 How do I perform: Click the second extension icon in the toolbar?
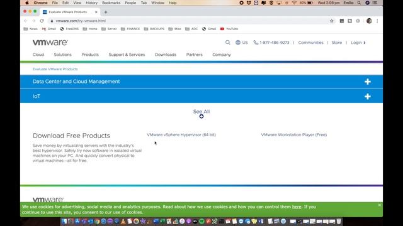(x=350, y=21)
